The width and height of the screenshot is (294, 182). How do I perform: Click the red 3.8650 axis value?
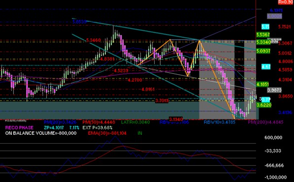286,96
